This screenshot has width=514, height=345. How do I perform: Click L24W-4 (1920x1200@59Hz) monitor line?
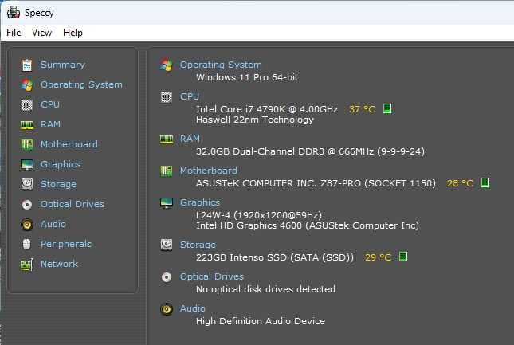(x=259, y=215)
